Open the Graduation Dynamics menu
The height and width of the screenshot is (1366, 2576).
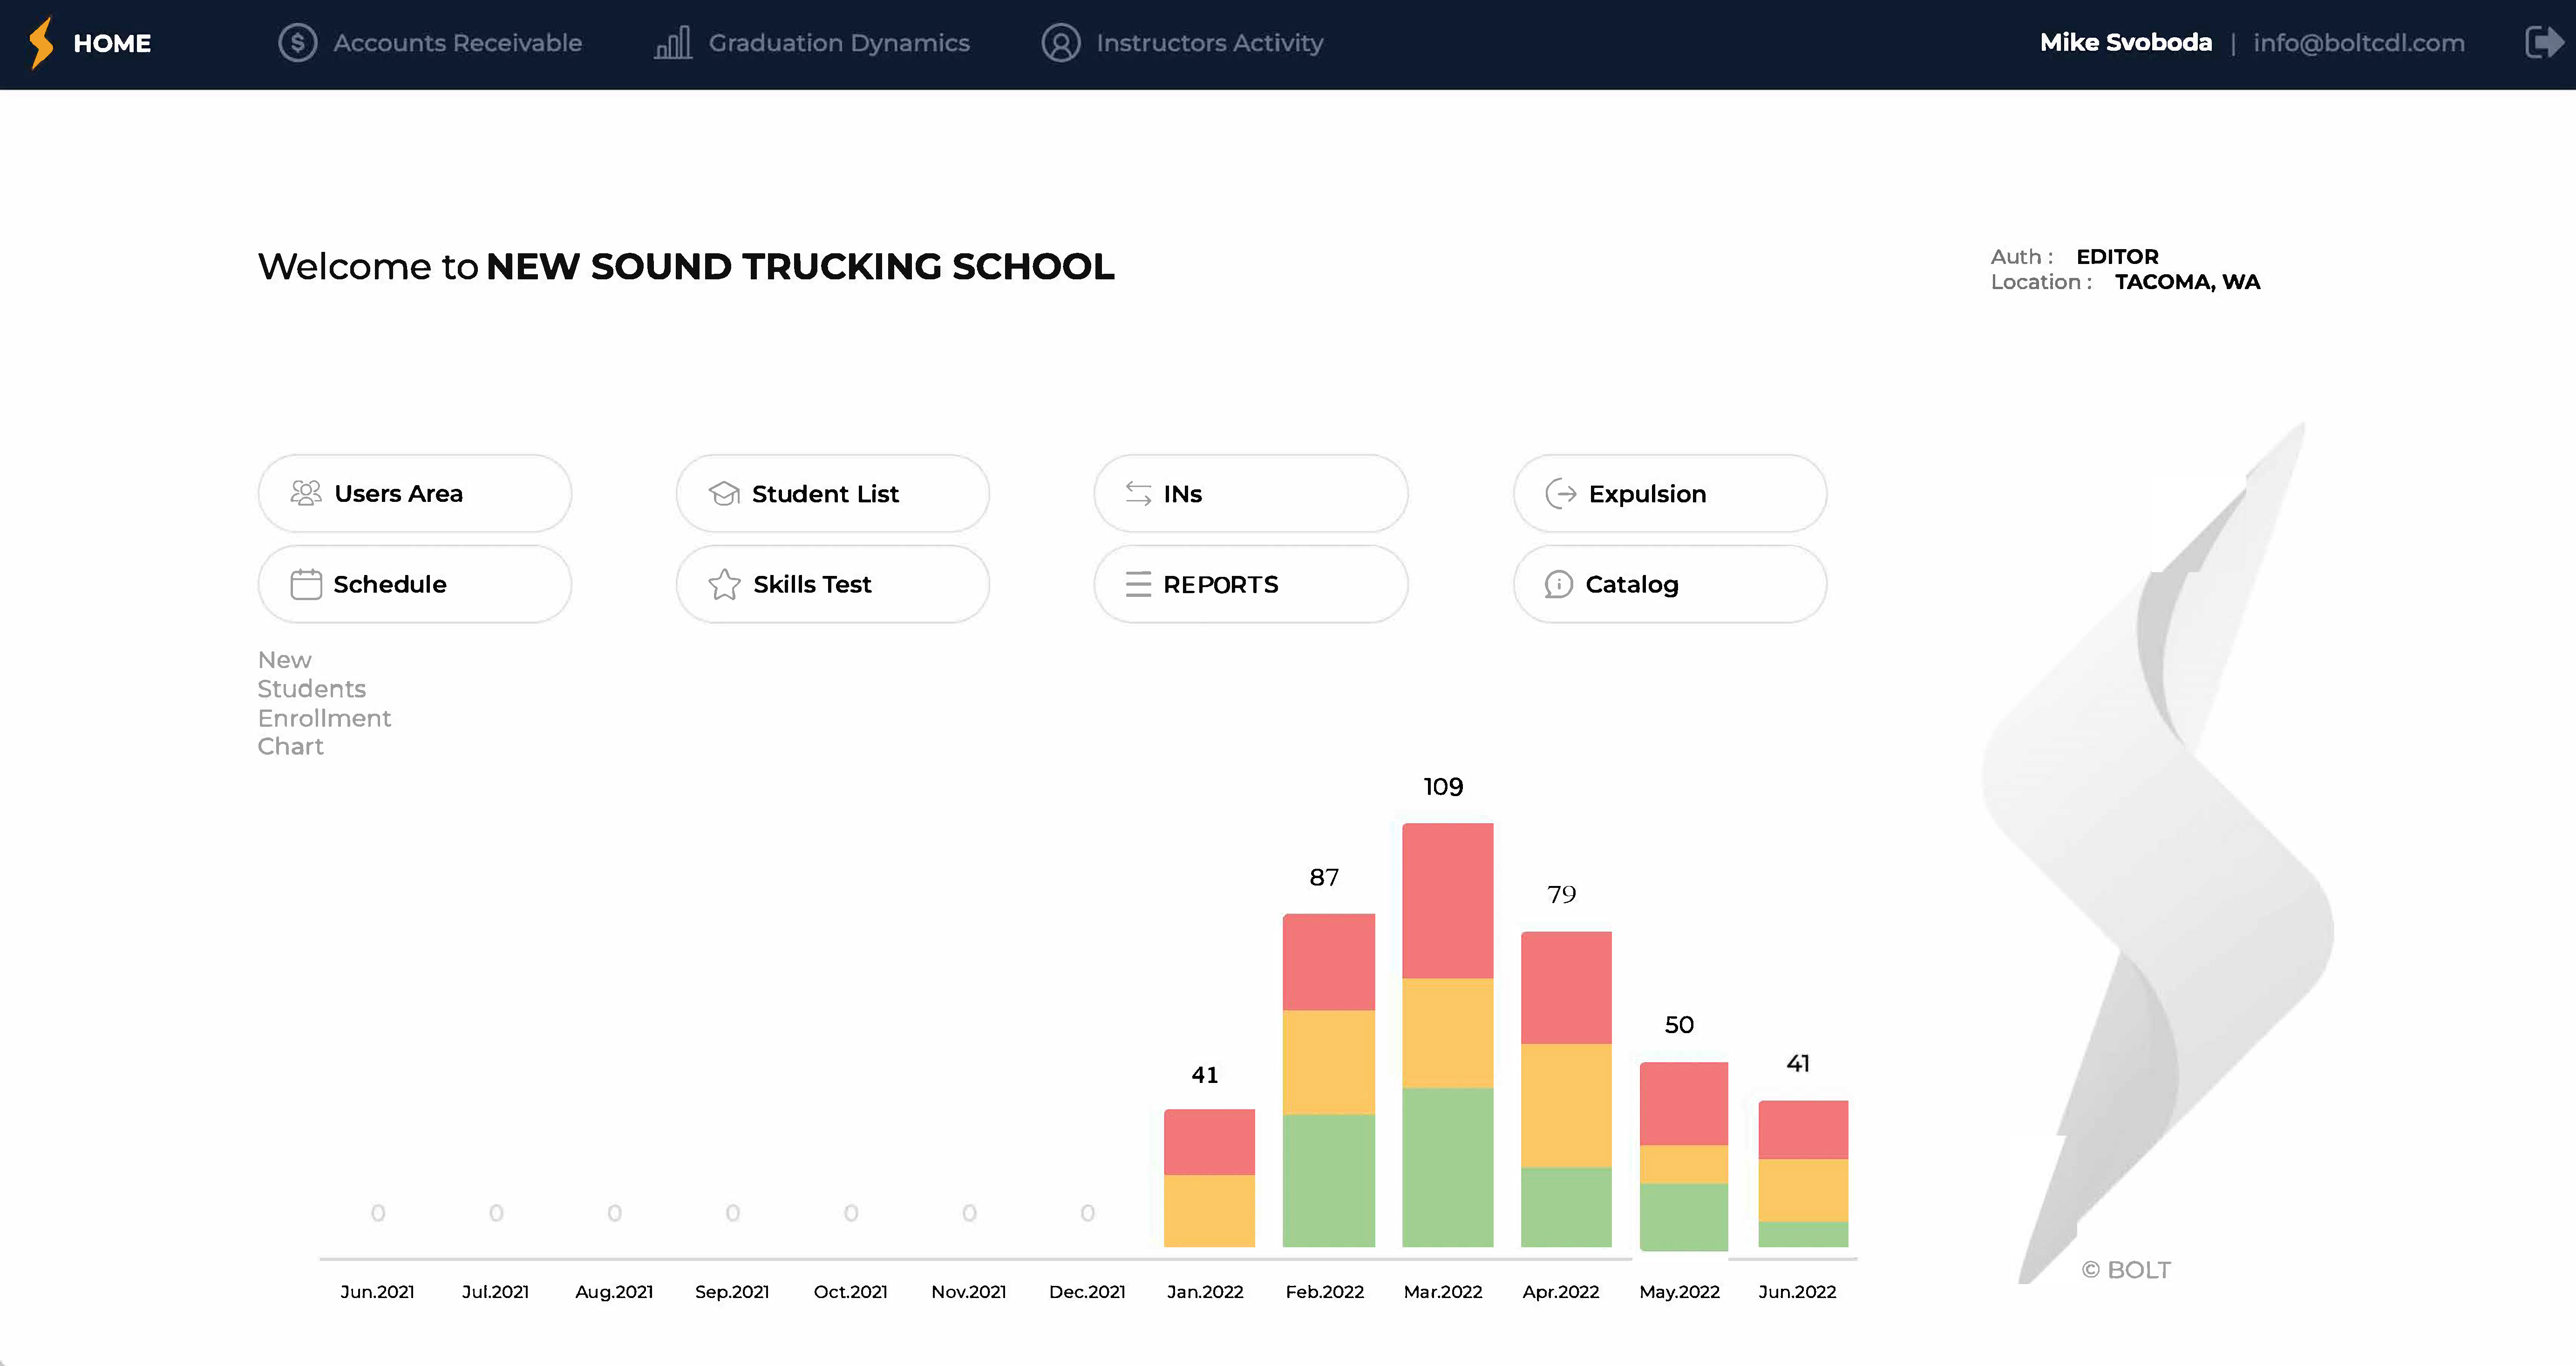coord(838,43)
